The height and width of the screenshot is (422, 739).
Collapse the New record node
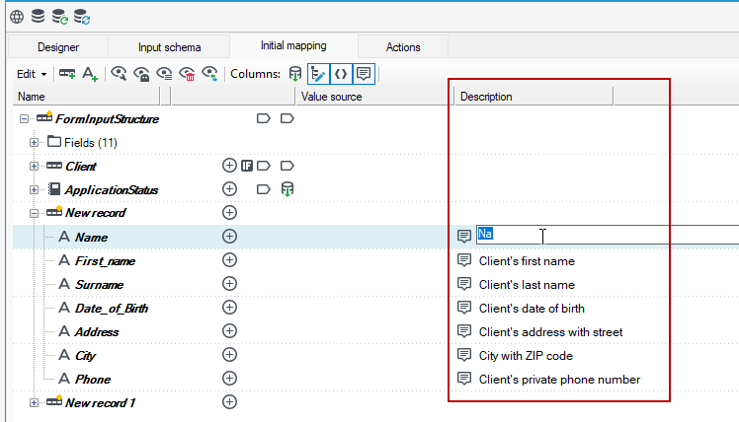[x=34, y=214]
